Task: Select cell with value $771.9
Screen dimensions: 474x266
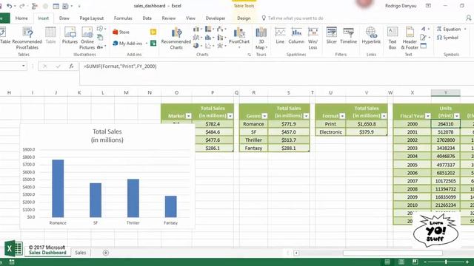Action: pos(288,124)
